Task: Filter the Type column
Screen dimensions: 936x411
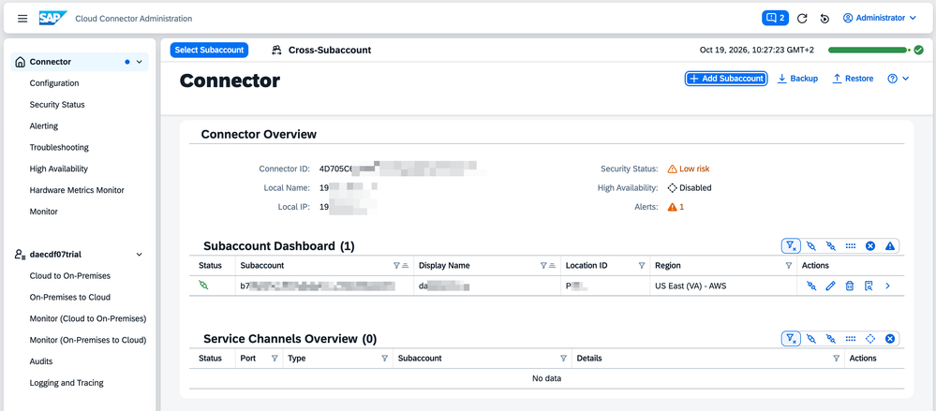Action: click(384, 359)
